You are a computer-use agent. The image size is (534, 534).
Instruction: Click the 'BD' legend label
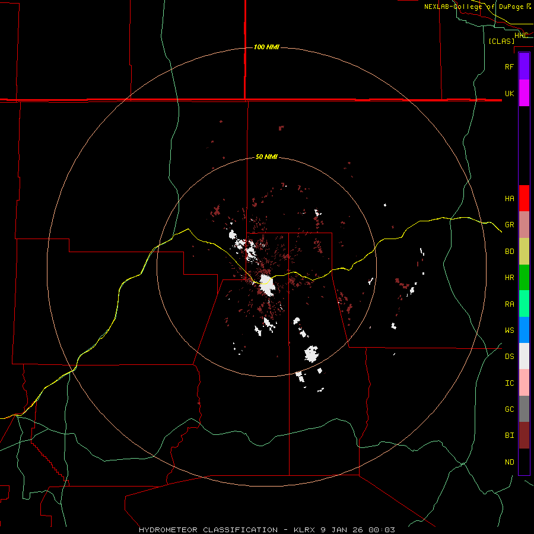510,252
